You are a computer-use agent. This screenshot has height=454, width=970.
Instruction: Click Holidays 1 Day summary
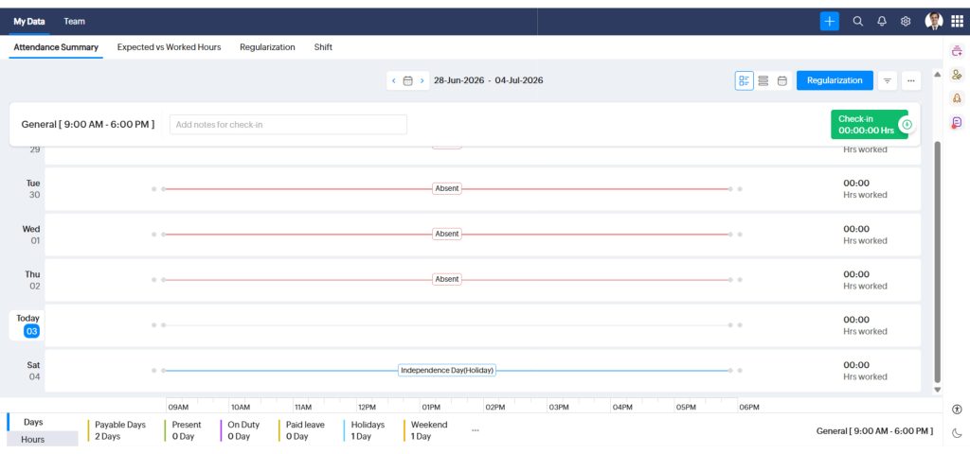pyautogui.click(x=367, y=430)
